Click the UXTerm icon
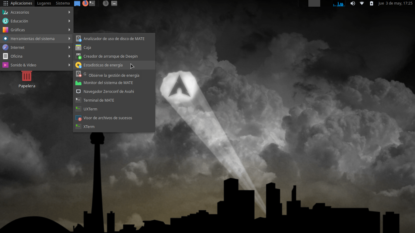Viewport: 415px width, 233px height. (x=78, y=109)
